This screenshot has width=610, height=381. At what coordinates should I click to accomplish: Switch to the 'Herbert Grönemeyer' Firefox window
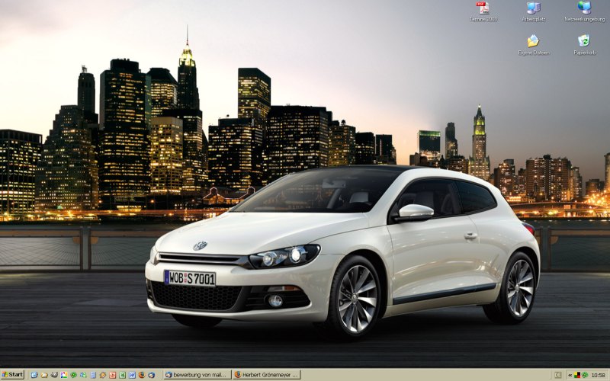point(266,375)
